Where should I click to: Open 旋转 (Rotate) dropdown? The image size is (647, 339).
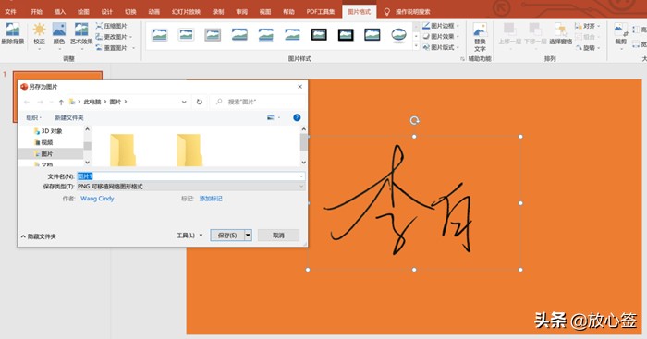588,48
